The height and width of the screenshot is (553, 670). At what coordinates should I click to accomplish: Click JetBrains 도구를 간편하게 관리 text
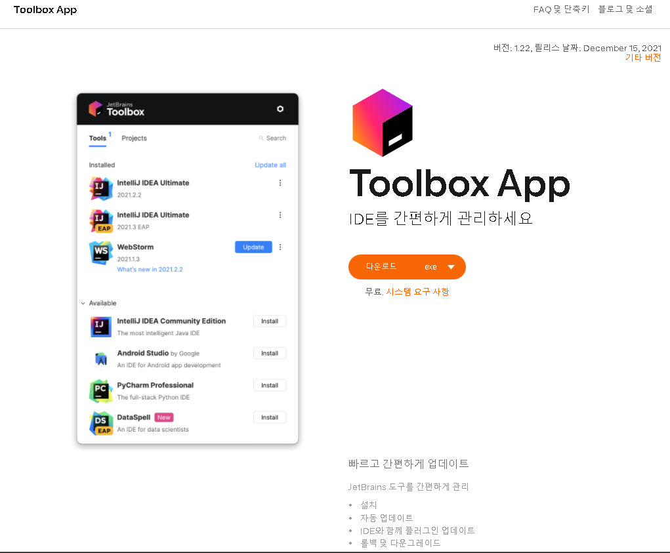pyautogui.click(x=408, y=487)
